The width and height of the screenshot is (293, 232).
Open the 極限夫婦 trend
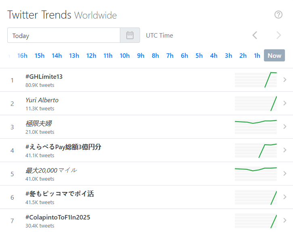38,124
